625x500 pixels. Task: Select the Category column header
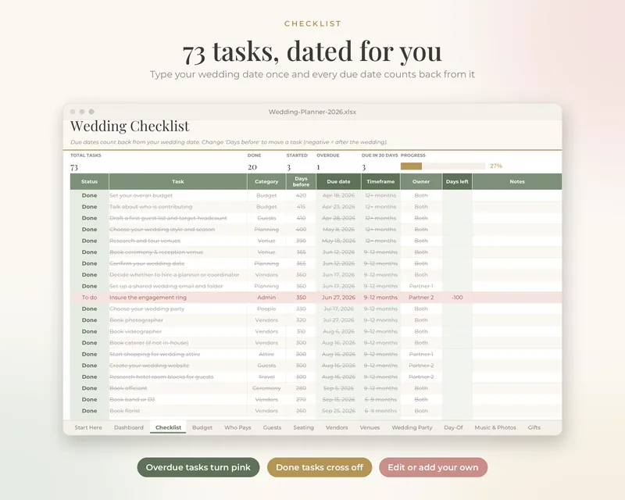pos(266,181)
